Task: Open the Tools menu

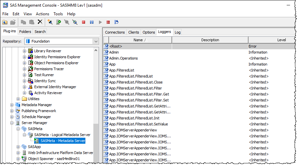Action: [x=58, y=14]
